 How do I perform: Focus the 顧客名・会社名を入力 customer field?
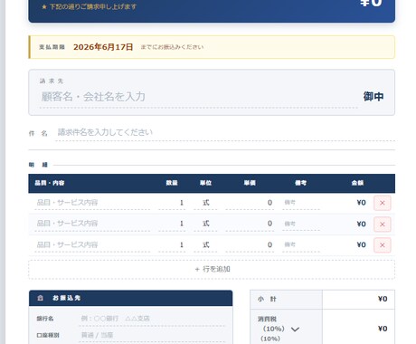(x=198, y=97)
